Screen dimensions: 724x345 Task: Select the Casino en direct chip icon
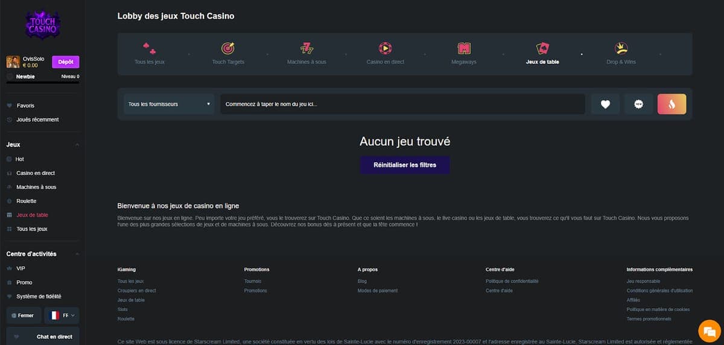(386, 48)
